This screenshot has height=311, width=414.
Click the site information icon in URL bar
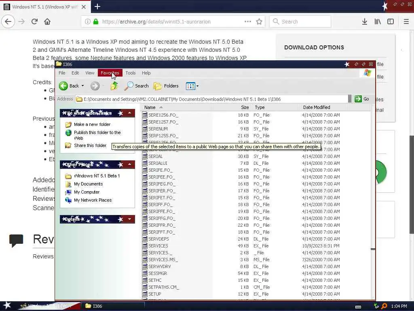pyautogui.click(x=87, y=21)
